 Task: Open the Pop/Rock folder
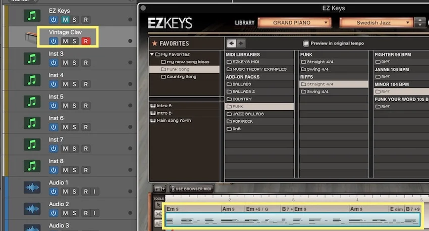click(x=240, y=121)
